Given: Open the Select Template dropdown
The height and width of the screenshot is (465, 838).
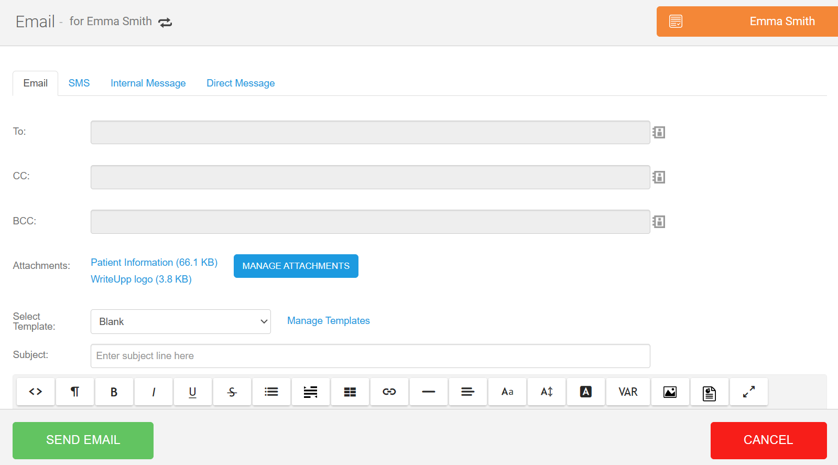Looking at the screenshot, I should click(181, 321).
